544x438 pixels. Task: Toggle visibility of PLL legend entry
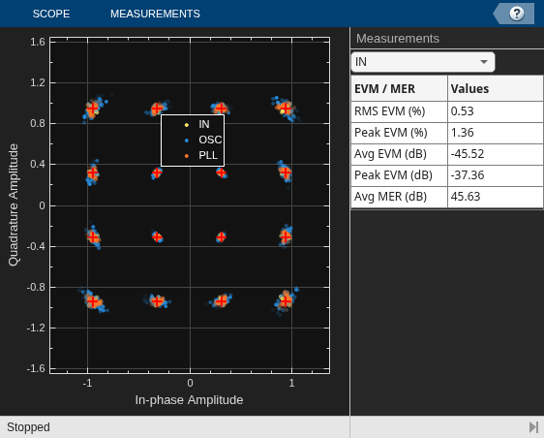pos(208,155)
